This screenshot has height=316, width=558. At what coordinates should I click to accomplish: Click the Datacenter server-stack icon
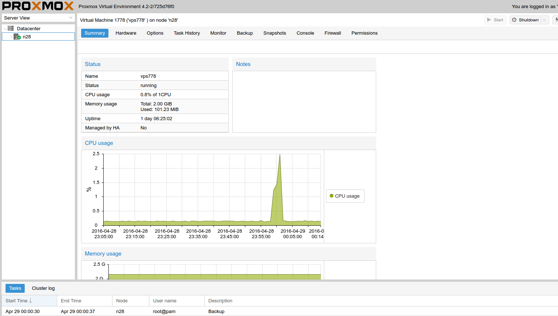coord(11,28)
